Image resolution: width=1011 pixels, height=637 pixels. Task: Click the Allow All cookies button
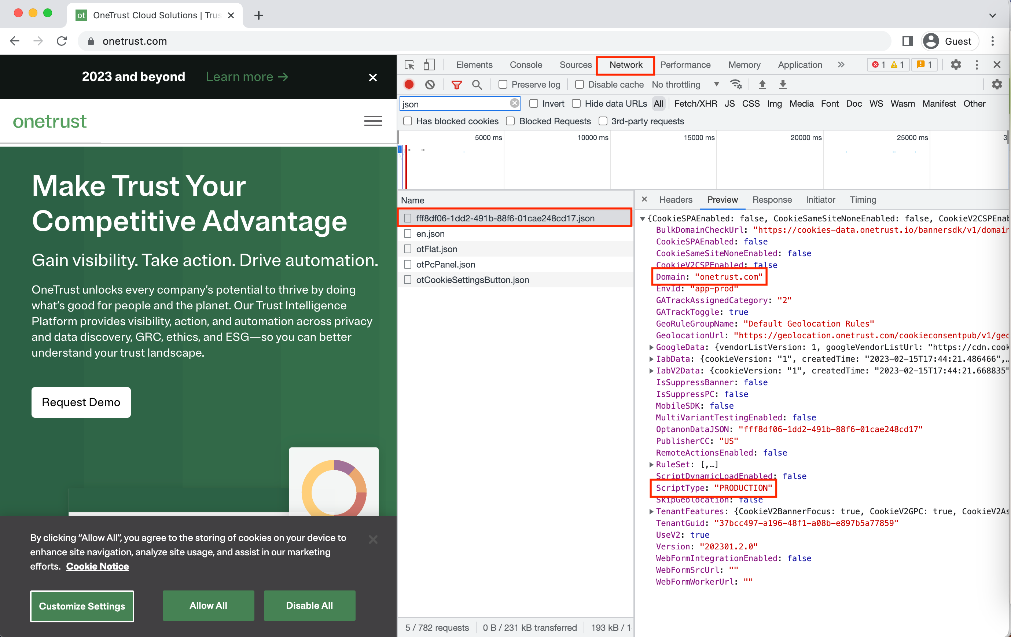208,605
